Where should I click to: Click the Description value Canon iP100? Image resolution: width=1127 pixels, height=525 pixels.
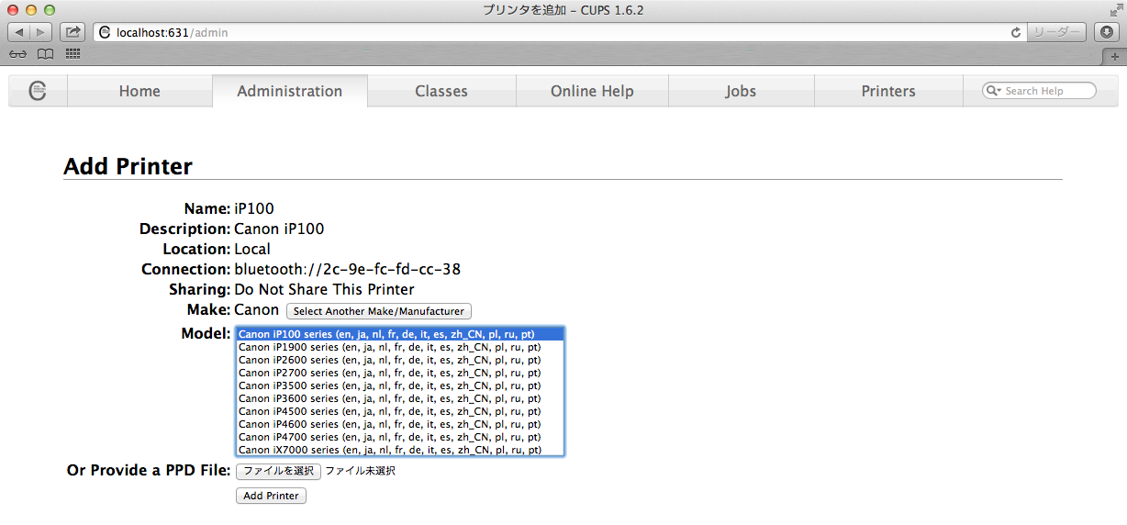[279, 229]
